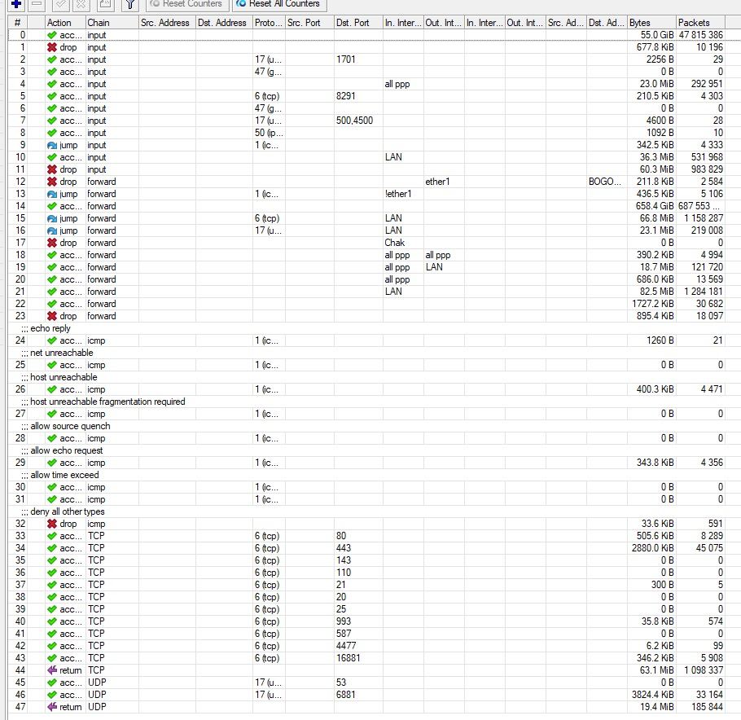
Task: Click packets value 1 284 181
Action: 704,292
